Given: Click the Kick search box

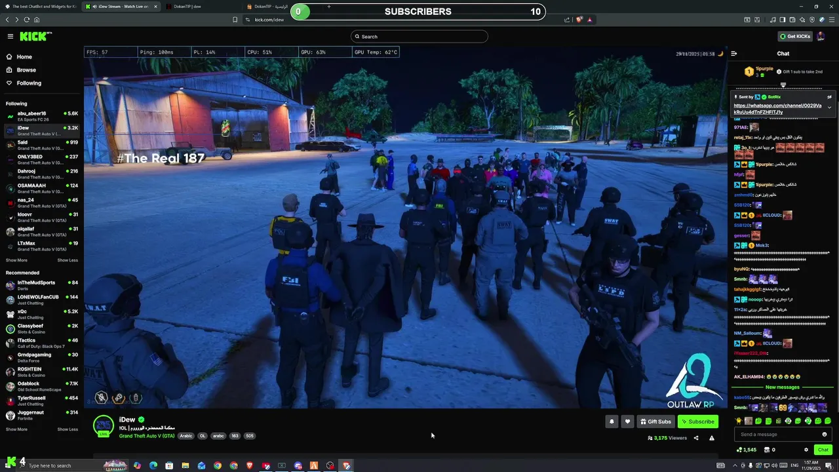Looking at the screenshot, I should click(419, 37).
